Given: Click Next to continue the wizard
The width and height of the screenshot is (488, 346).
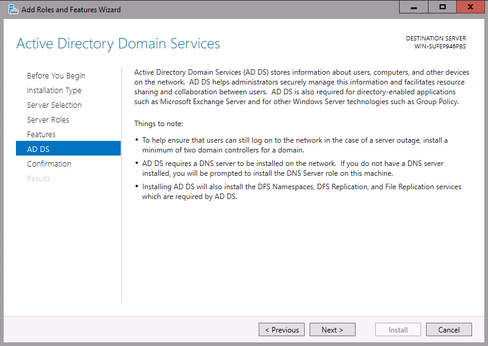Looking at the screenshot, I should [332, 329].
